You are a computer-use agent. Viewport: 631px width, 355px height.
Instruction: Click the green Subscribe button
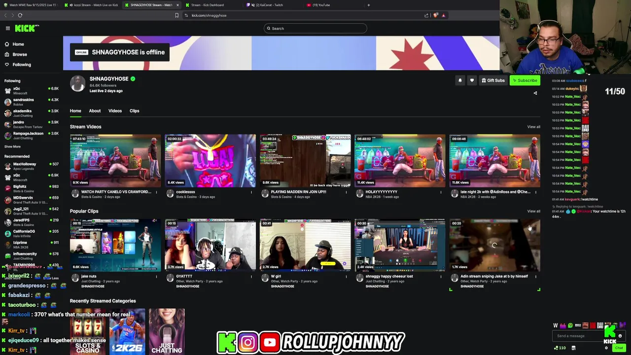coord(525,80)
